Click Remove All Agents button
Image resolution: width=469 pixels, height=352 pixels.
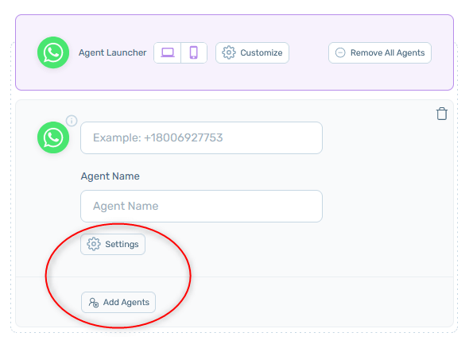pyautogui.click(x=380, y=52)
